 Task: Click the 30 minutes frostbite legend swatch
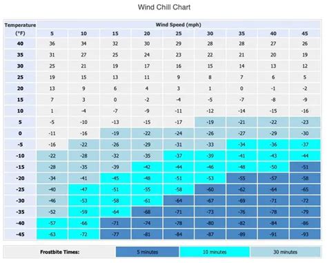pos(285,252)
